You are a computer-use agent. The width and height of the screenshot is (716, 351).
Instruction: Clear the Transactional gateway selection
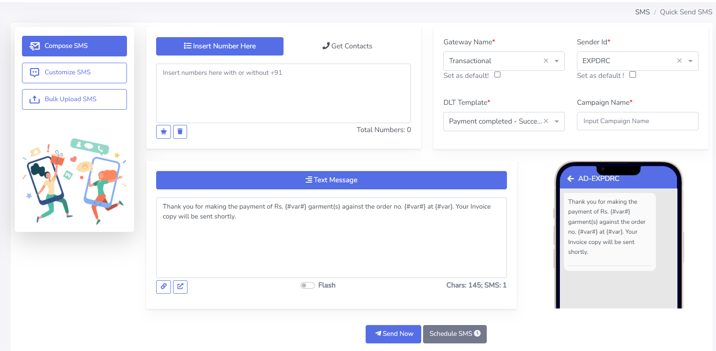click(546, 61)
